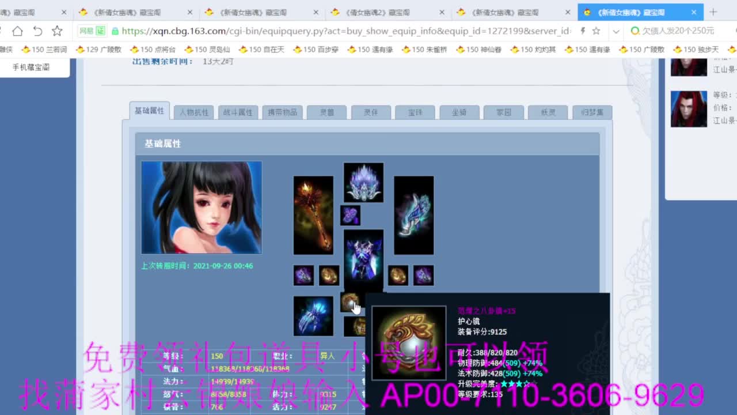
Task: Click the female character portrait thumbnail
Action: coord(201,207)
